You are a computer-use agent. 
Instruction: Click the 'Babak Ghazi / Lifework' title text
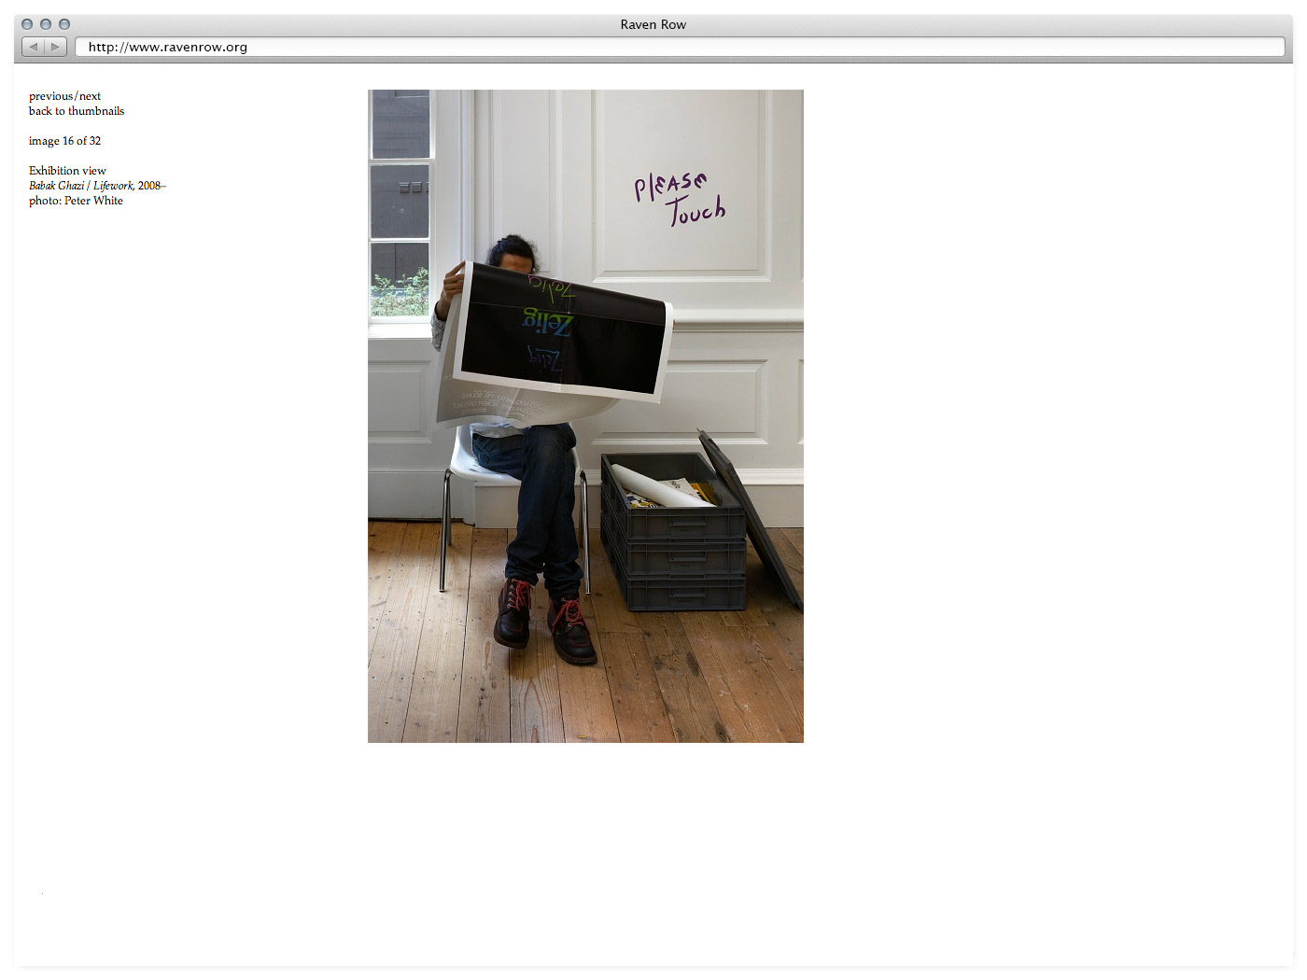(x=81, y=186)
